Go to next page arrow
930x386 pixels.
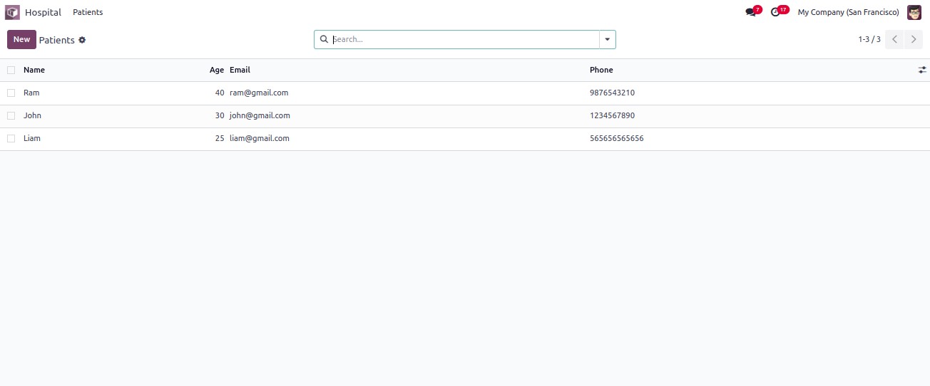(x=914, y=39)
